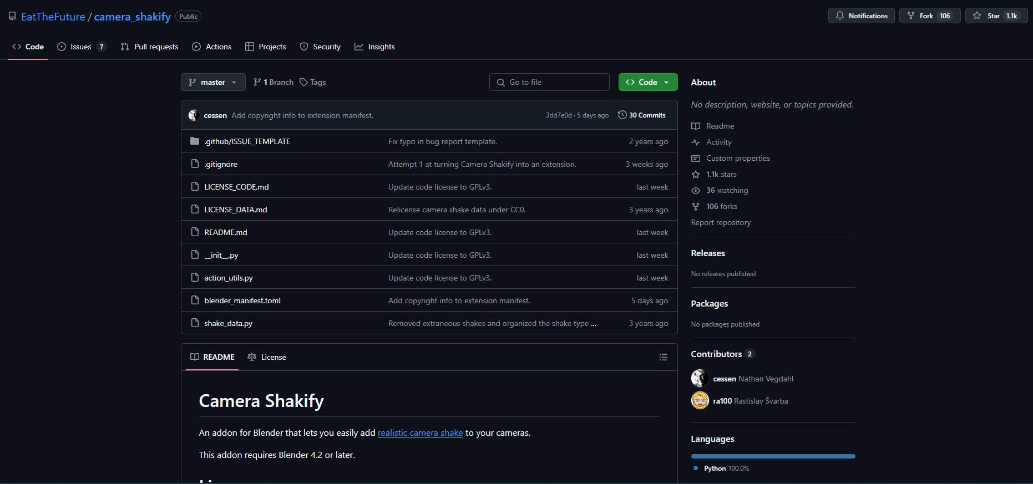Switch to the Code tab
Screen dimensions: 1033x484
tap(28, 47)
